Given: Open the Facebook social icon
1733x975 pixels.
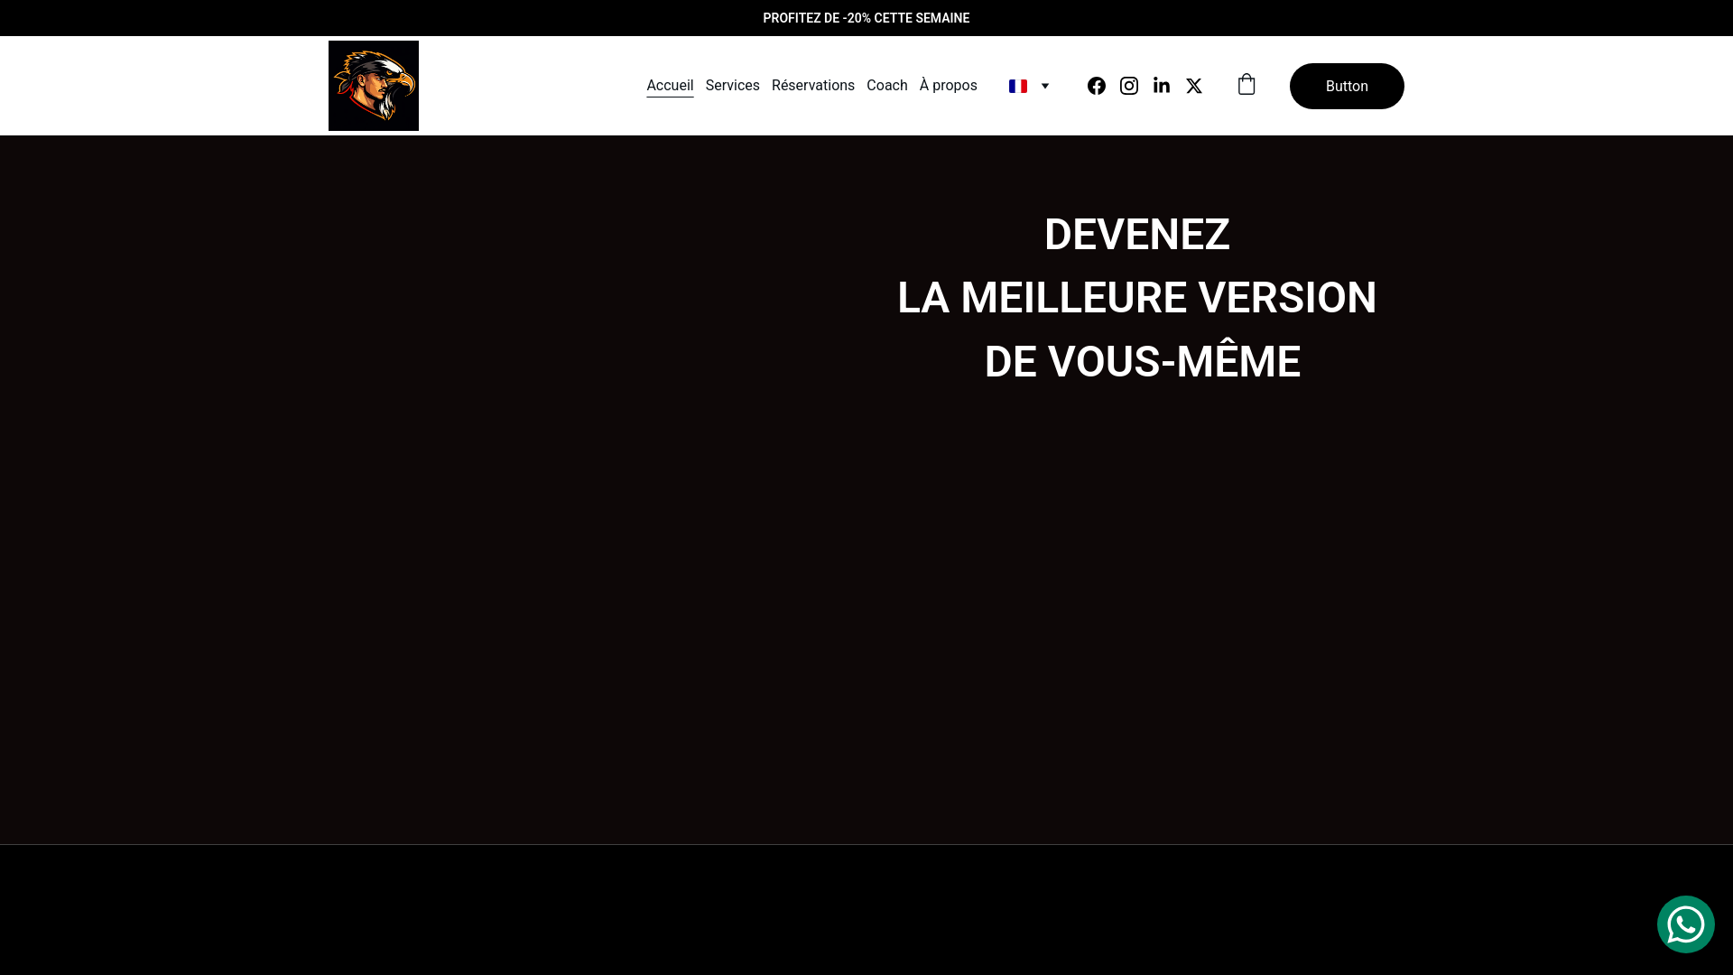Looking at the screenshot, I should (1097, 86).
